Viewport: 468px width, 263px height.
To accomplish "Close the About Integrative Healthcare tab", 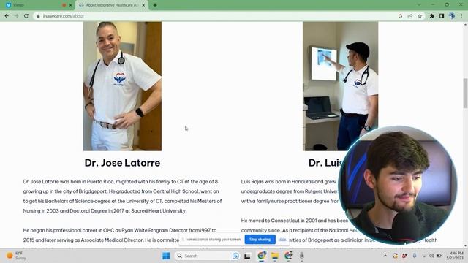I will pos(143,5).
